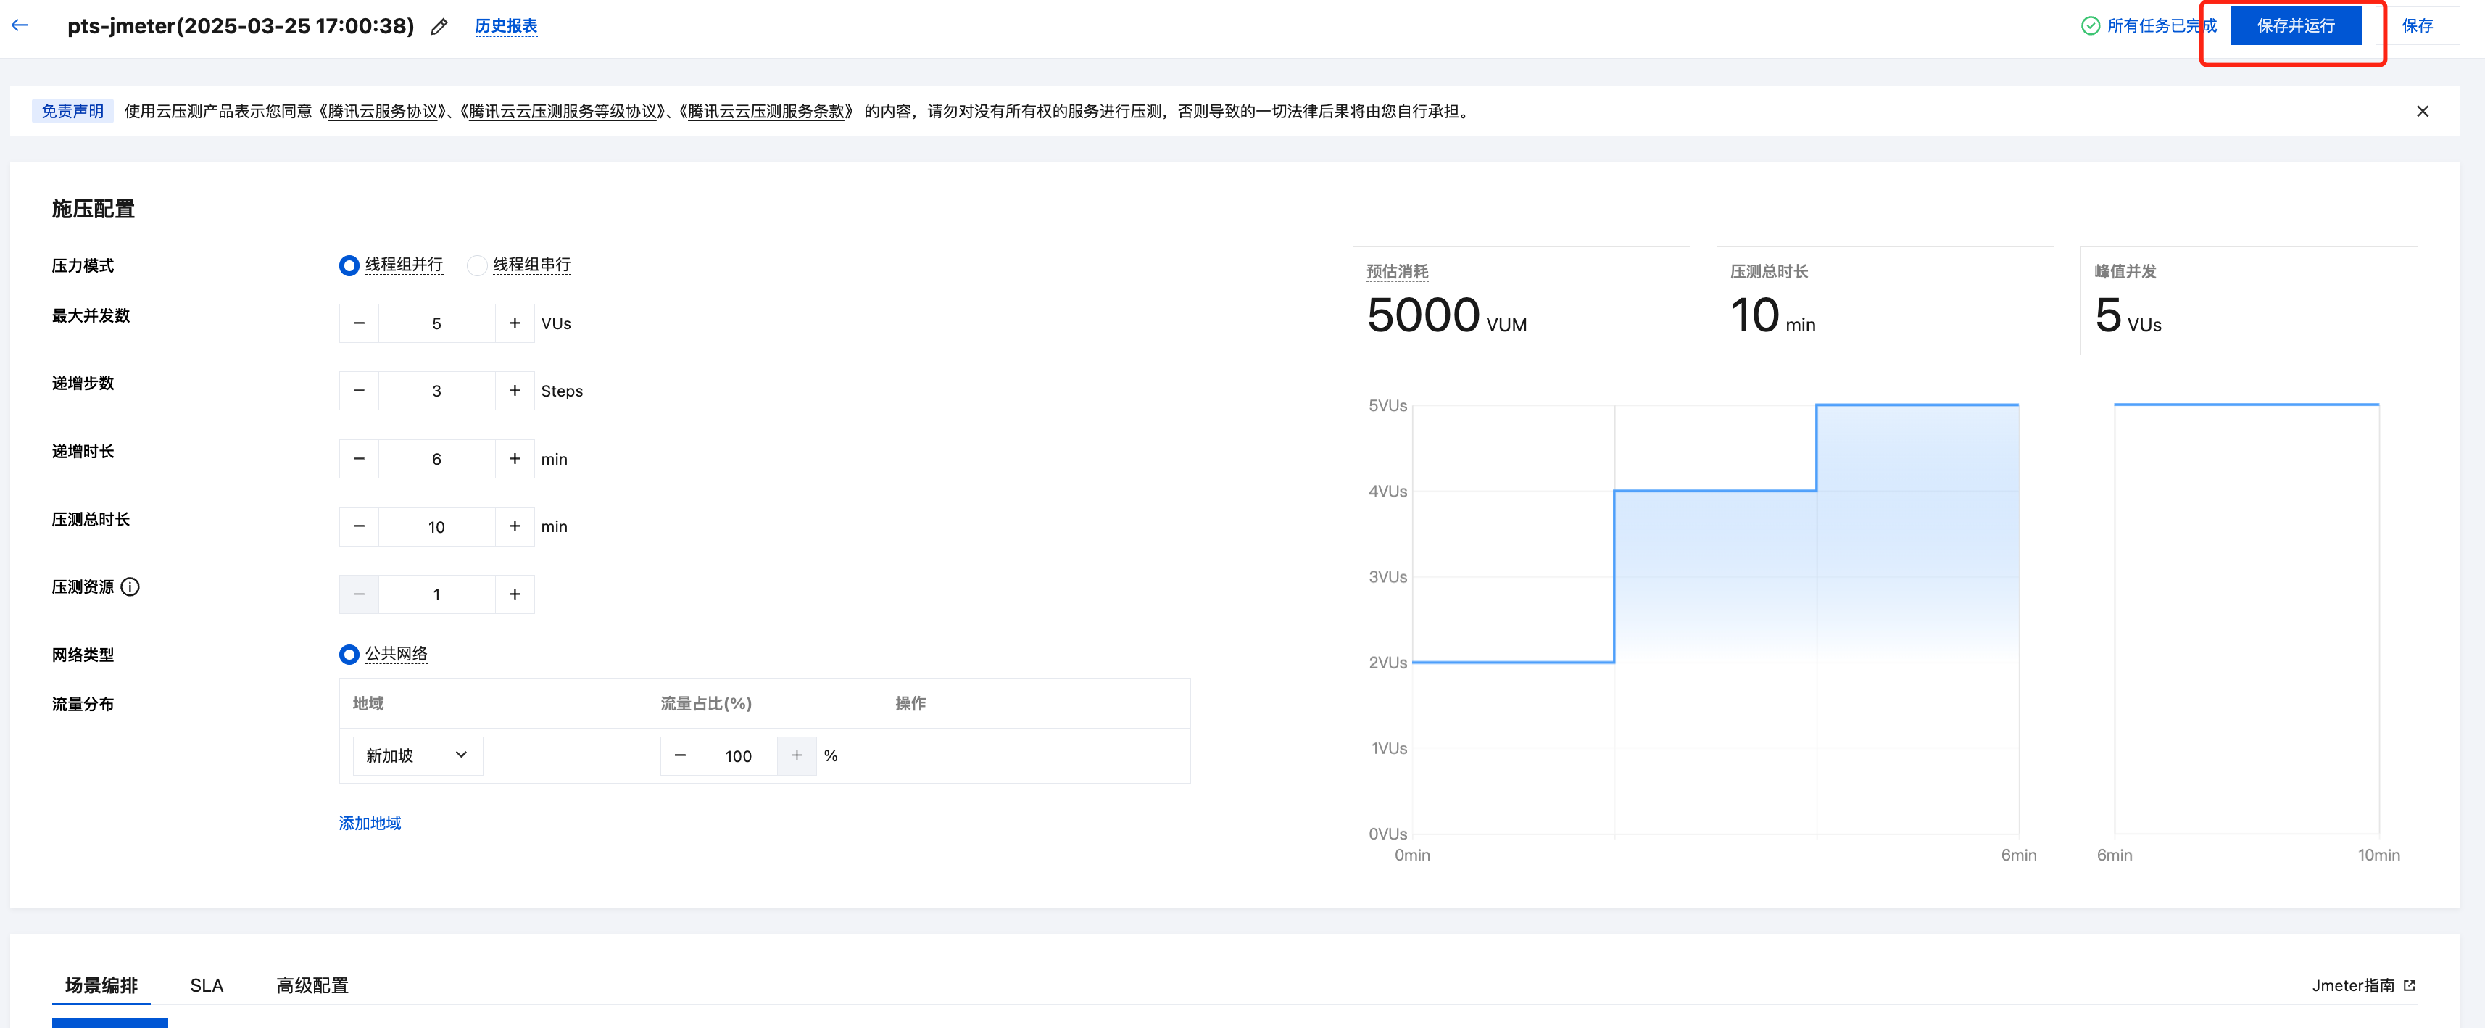This screenshot has height=1028, width=2485.
Task: Switch to the SLA tab
Action: (207, 985)
